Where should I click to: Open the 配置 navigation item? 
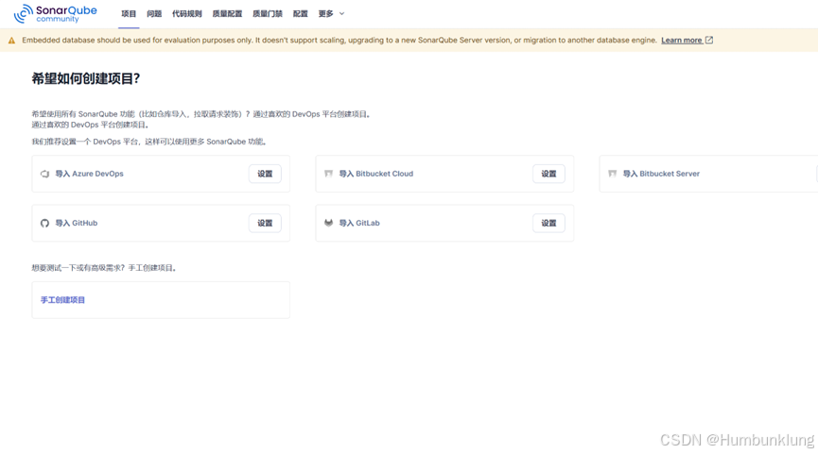[x=301, y=14]
